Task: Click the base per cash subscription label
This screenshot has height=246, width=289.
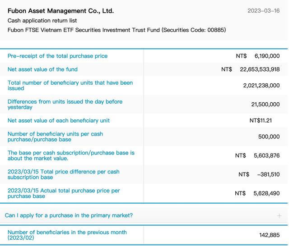Action: 71,155
